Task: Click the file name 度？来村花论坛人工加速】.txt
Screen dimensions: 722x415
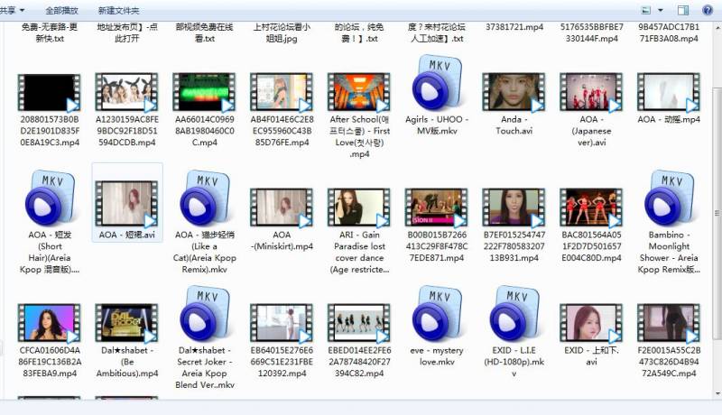Action: click(437, 32)
